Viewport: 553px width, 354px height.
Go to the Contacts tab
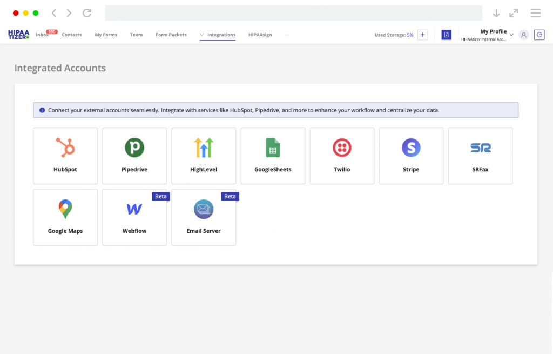72,35
